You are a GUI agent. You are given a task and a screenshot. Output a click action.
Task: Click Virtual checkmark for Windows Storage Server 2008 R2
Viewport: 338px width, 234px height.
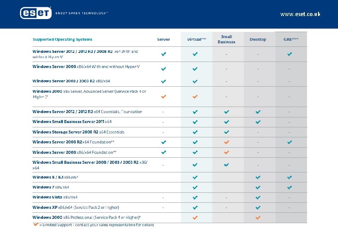[195, 132]
